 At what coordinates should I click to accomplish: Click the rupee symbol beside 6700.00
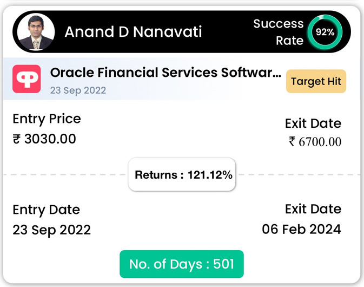coord(292,141)
